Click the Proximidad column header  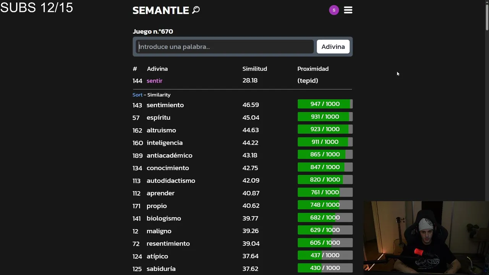pyautogui.click(x=313, y=69)
